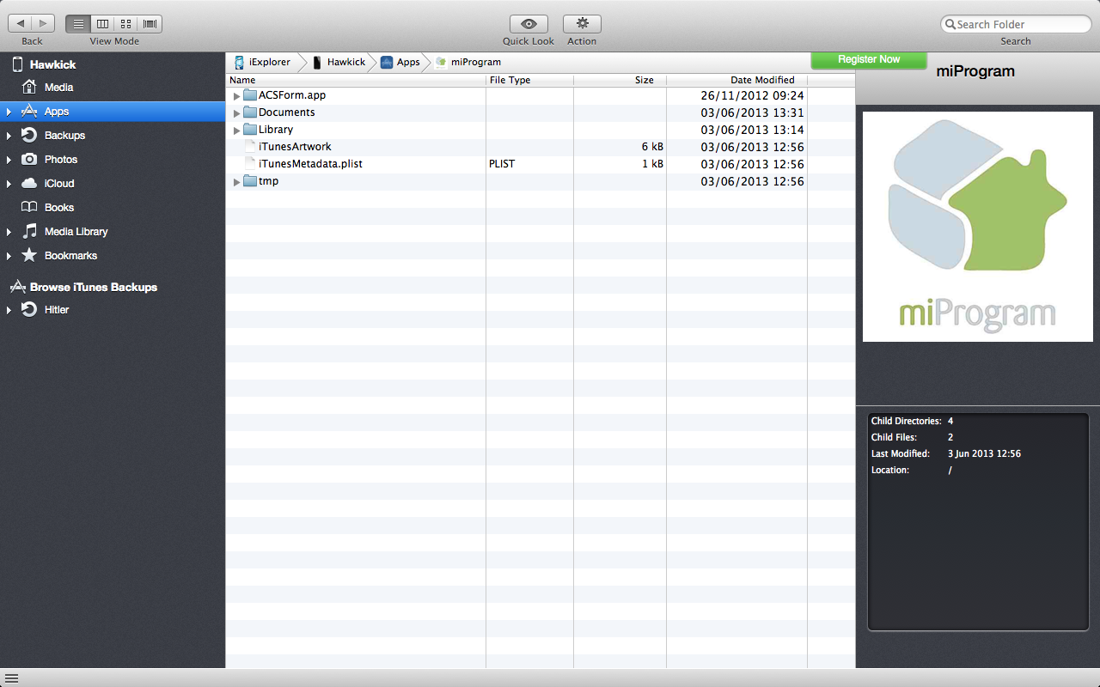Switch to list view mode
The image size is (1100, 687).
pos(78,24)
